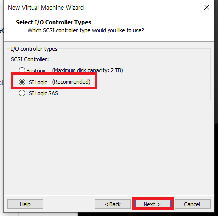Click the (Recommended) note beside LSI Logic
This screenshot has height=216, width=218.
pyautogui.click(x=72, y=82)
